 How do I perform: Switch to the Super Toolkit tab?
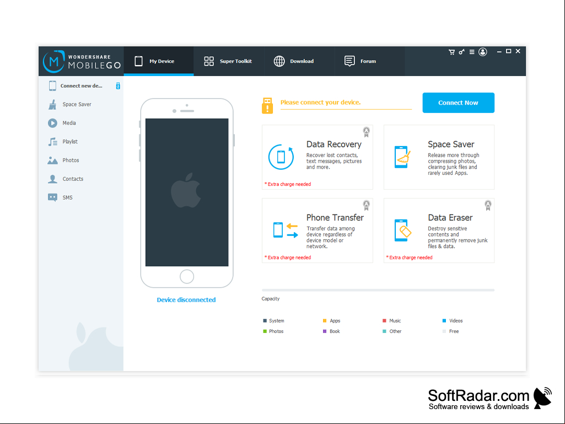pyautogui.click(x=229, y=61)
